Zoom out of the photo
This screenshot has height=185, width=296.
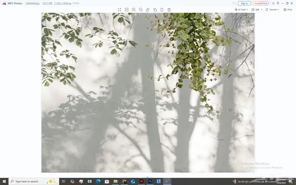coord(141,9)
